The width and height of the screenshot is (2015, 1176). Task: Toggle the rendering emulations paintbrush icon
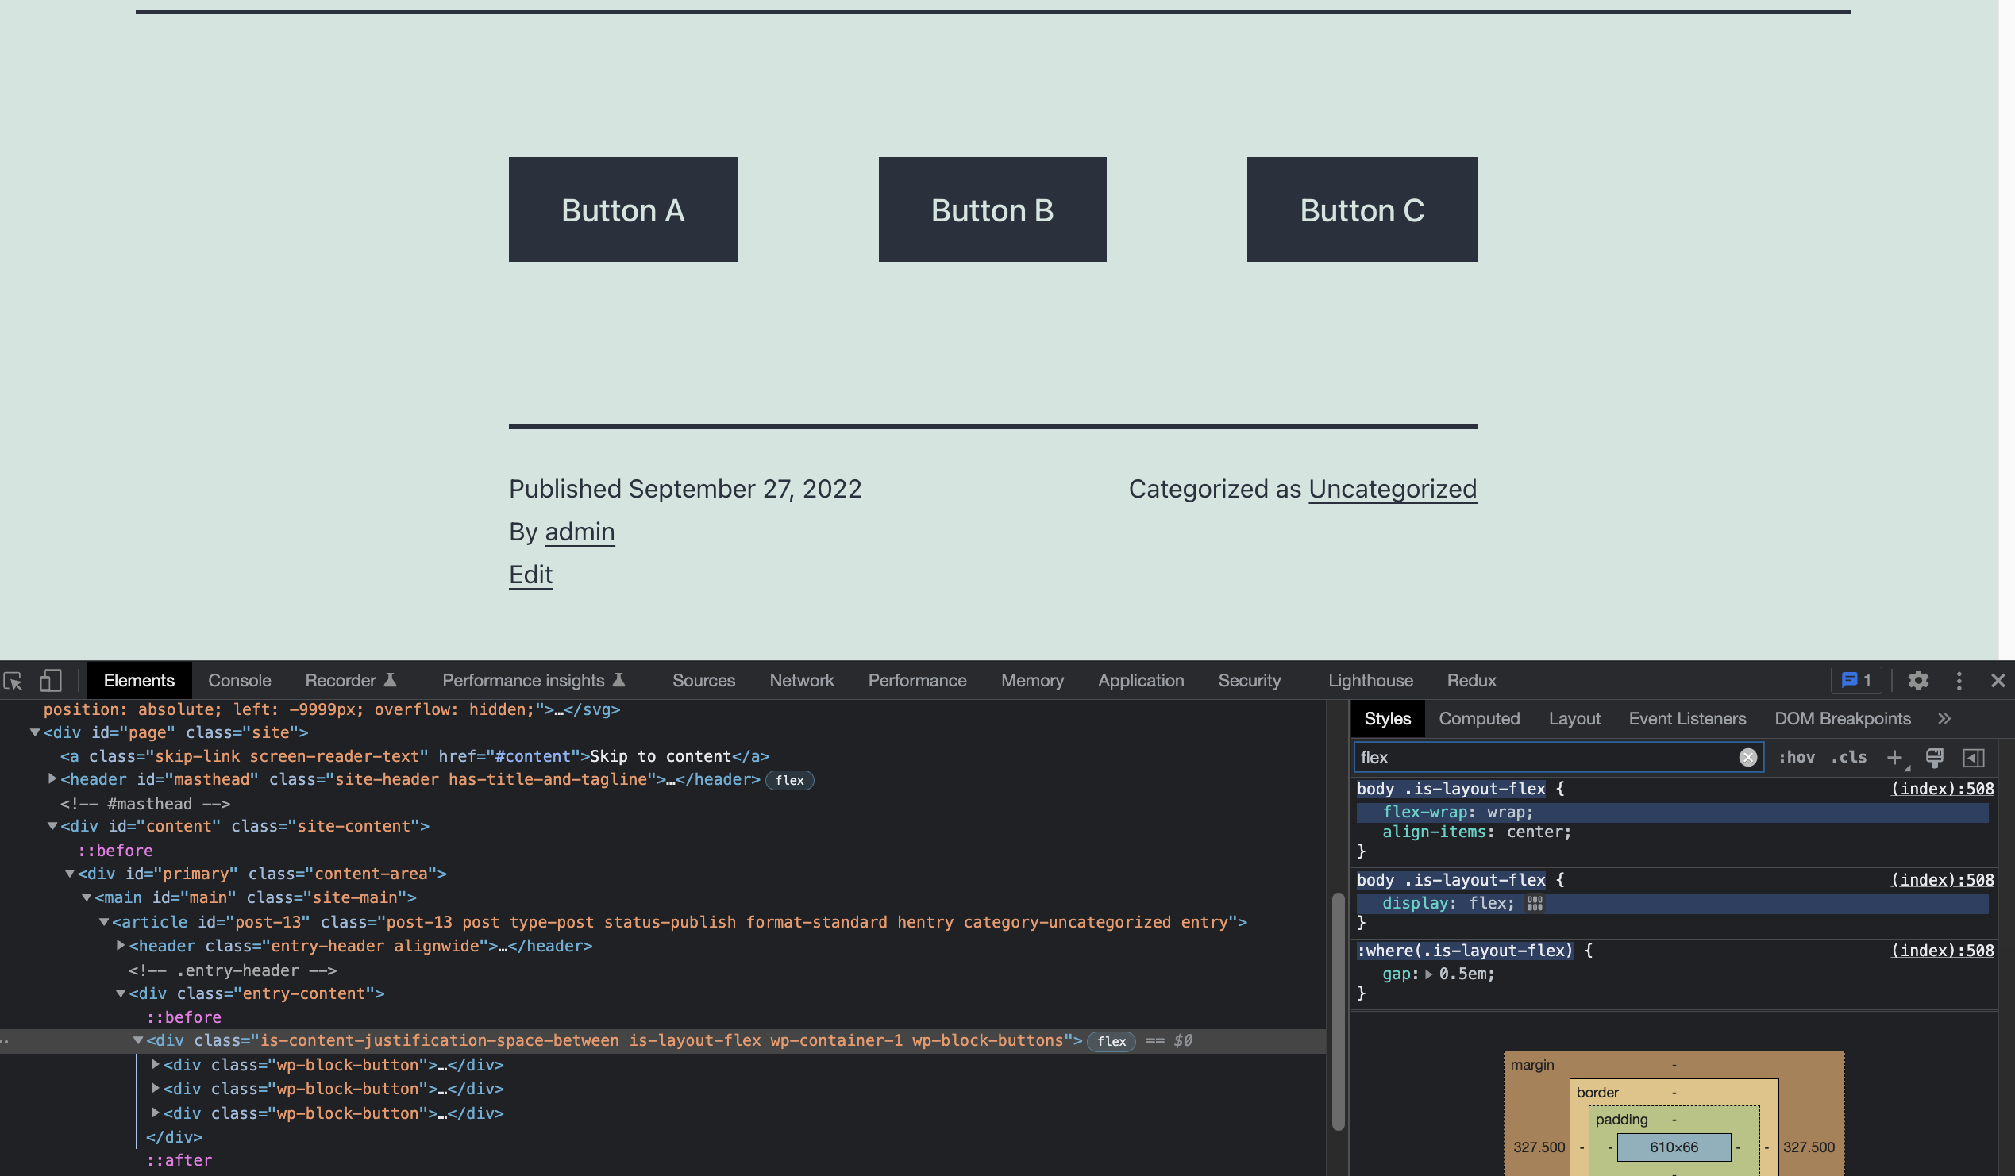(x=1934, y=758)
